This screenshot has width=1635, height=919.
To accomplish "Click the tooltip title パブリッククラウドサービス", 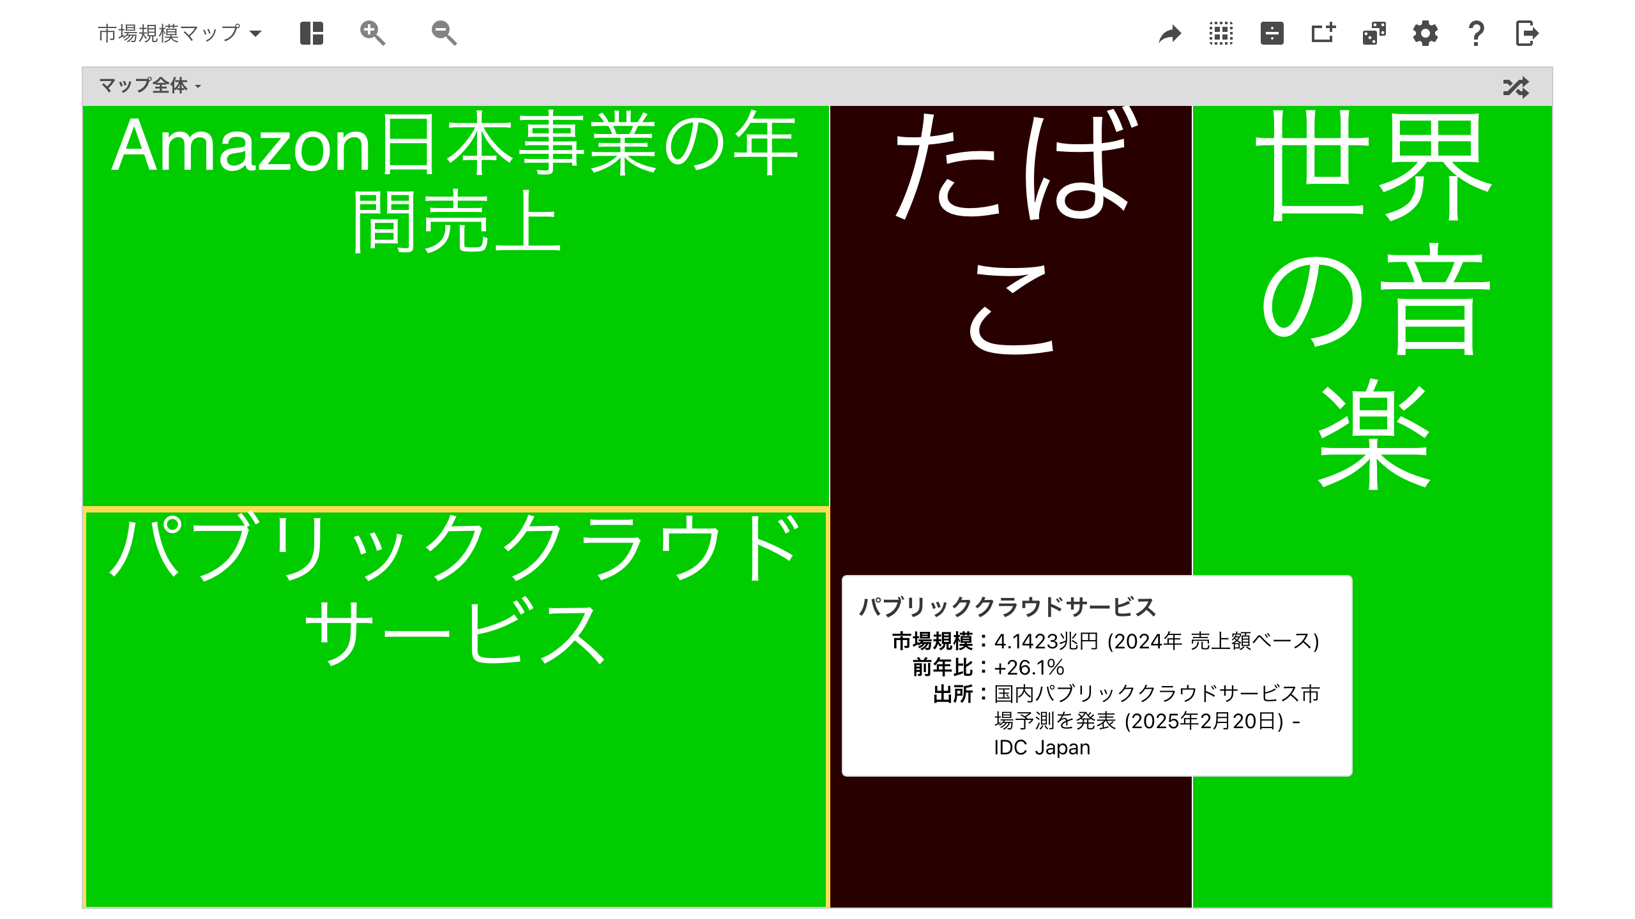I will [x=1007, y=607].
